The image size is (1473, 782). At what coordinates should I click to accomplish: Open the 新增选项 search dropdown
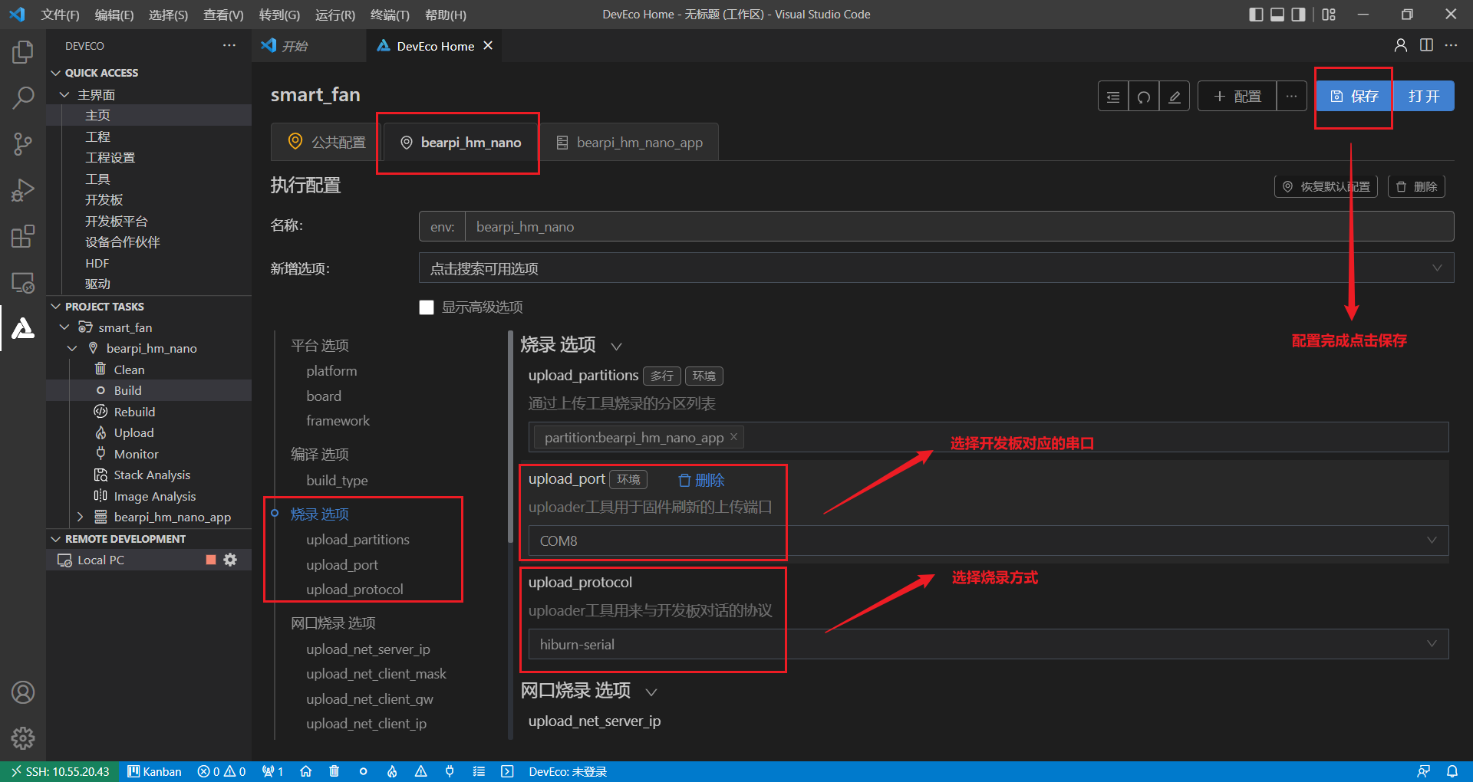(936, 268)
